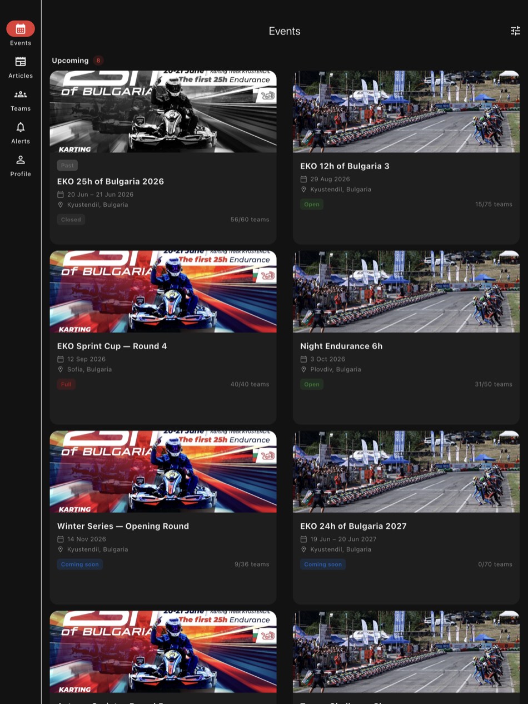Viewport: 528px width, 704px height.
Task: Click the Full status on EKO Sprint Cup
Action: 66,384
